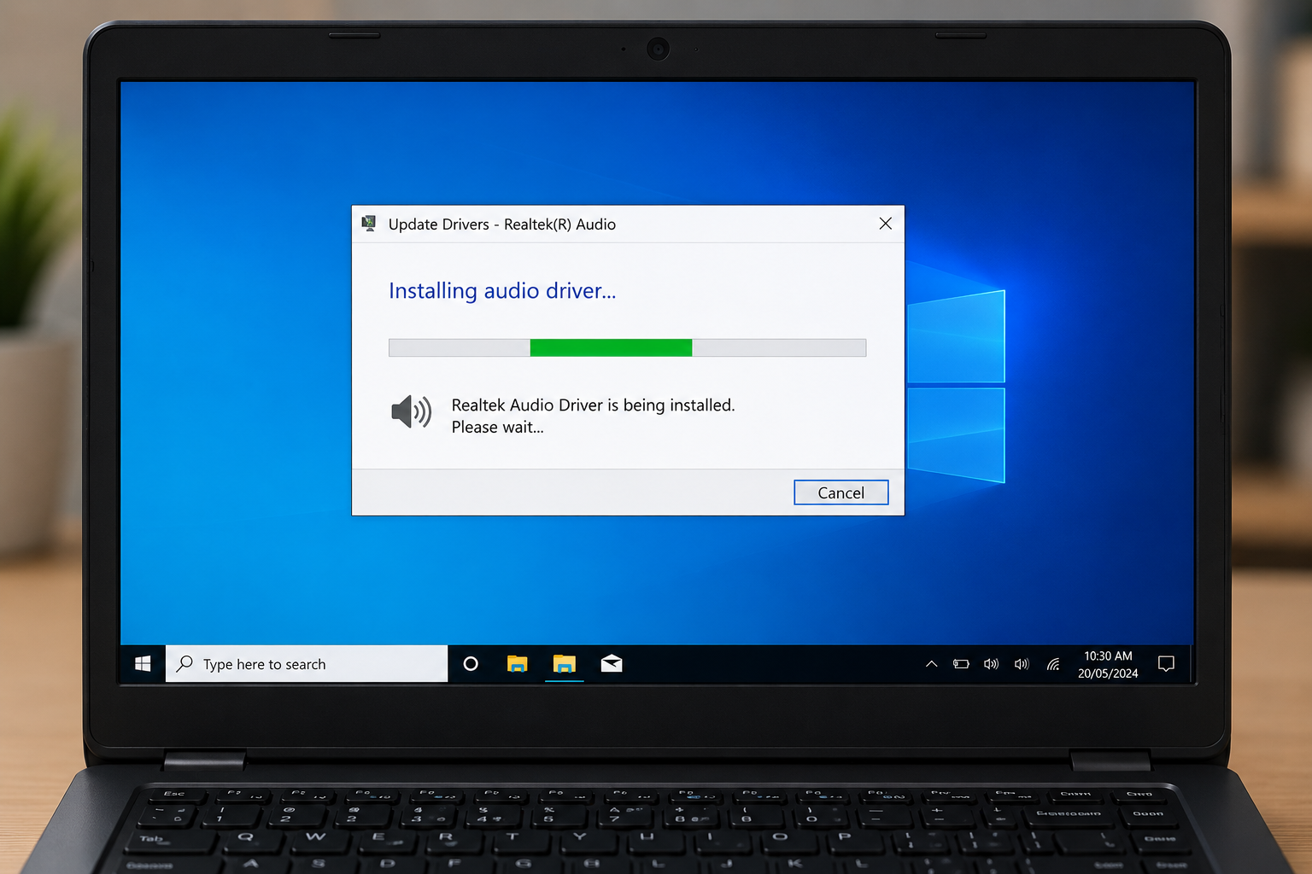Click the Please wait... message
Viewport: 1312px width, 874px height.
(497, 427)
